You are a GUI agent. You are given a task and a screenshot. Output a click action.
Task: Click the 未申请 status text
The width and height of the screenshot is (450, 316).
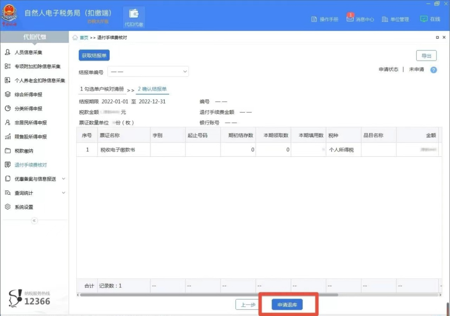pyautogui.click(x=416, y=70)
